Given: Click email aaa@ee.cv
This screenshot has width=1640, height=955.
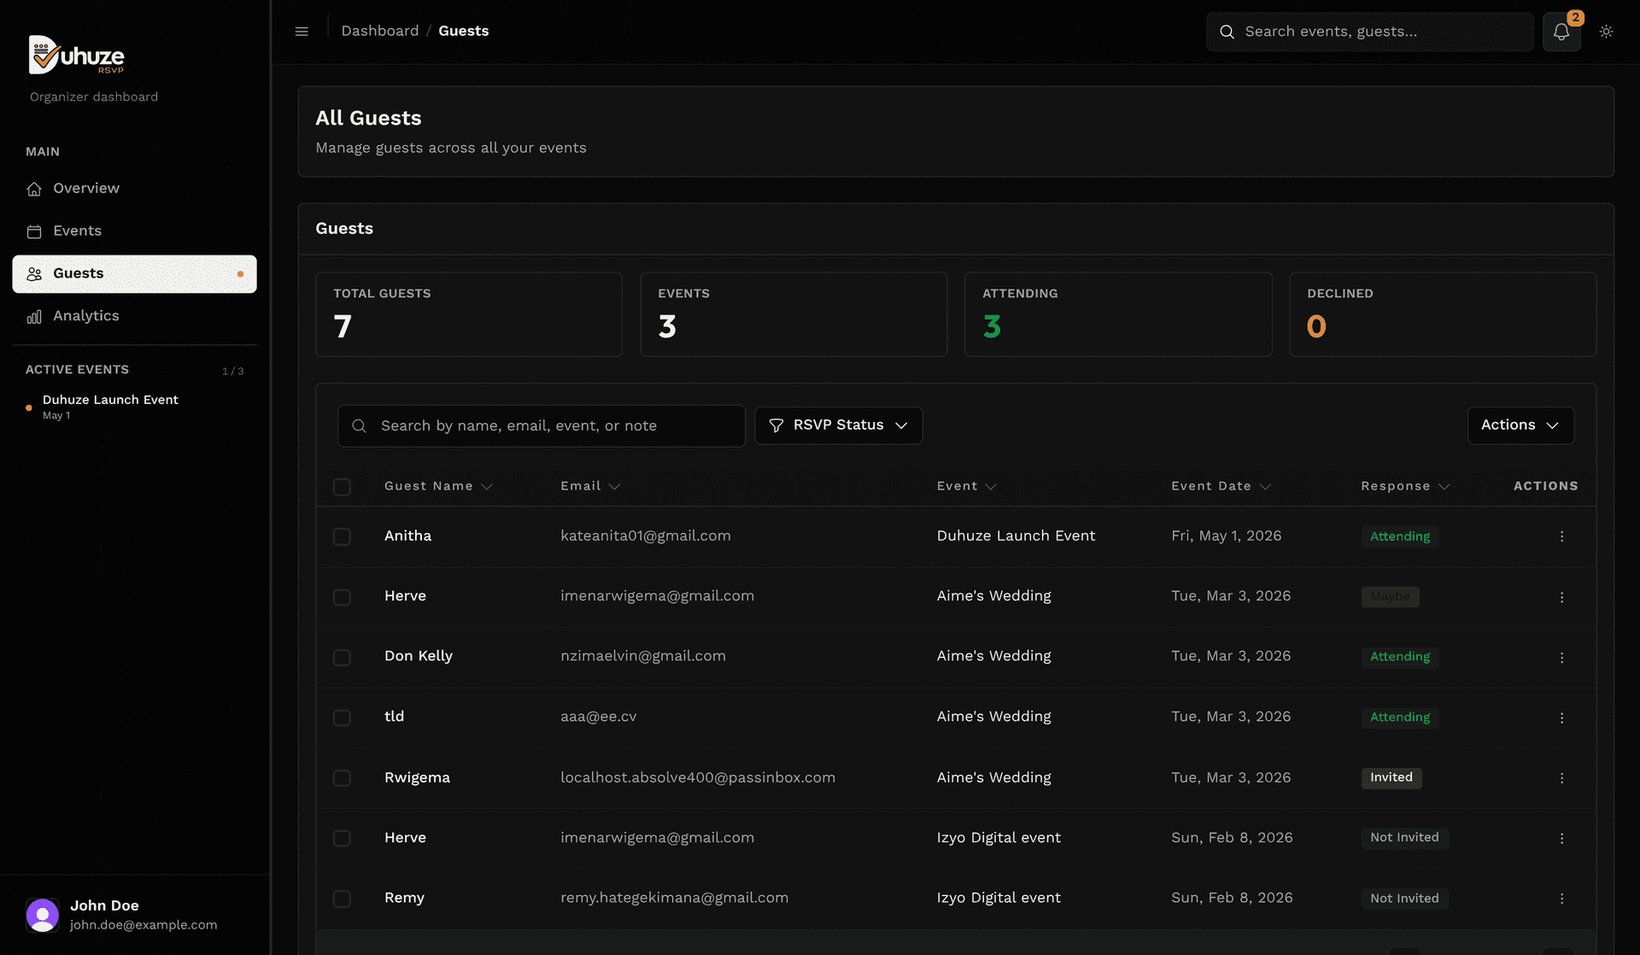Looking at the screenshot, I should 598,717.
